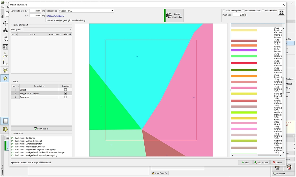Check the Ballast map Selected checkbox
This screenshot has width=296, height=177.
pyautogui.click(x=65, y=90)
